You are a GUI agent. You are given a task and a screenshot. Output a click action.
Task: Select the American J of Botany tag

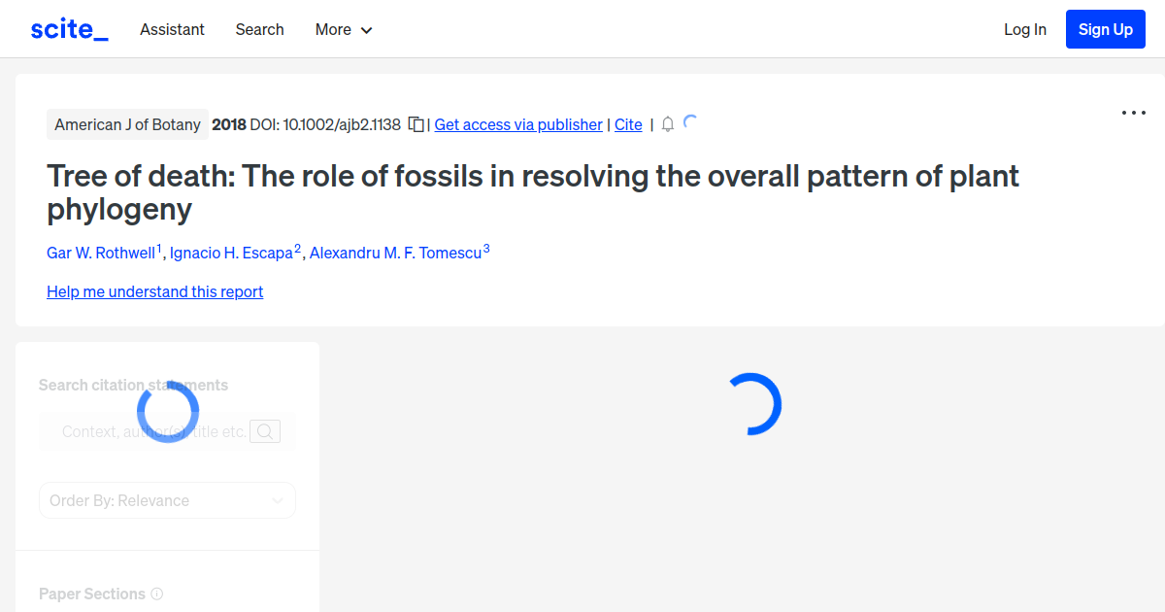127,124
